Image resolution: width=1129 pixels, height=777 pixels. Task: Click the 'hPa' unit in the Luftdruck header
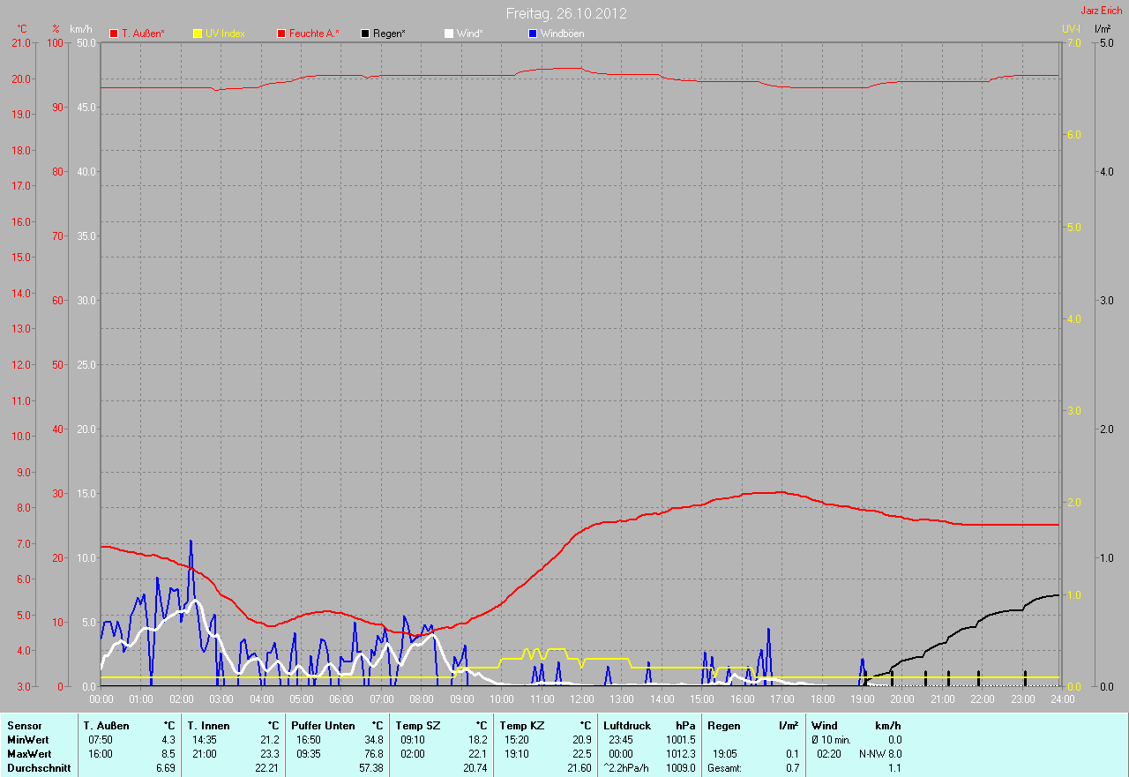[686, 725]
